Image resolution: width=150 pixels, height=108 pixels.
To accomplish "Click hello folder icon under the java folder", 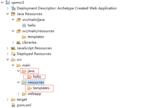I will click(x=29, y=77).
